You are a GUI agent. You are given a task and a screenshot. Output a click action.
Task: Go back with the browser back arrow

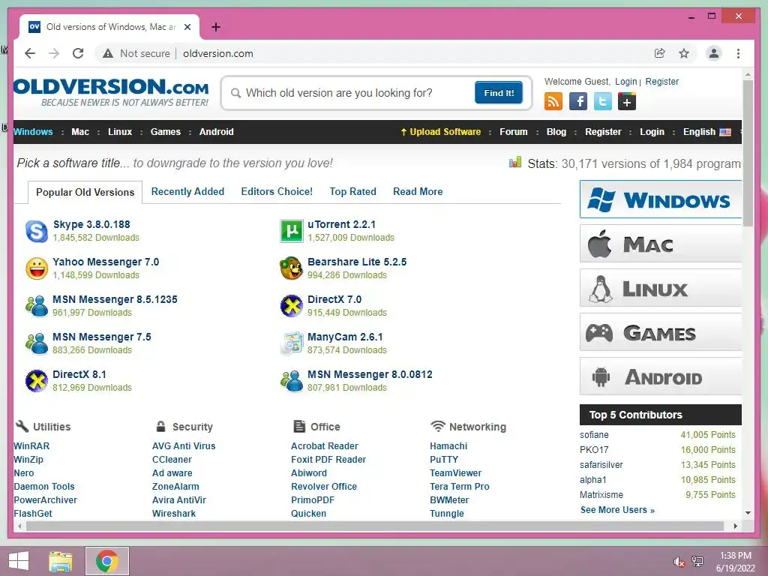(x=30, y=53)
